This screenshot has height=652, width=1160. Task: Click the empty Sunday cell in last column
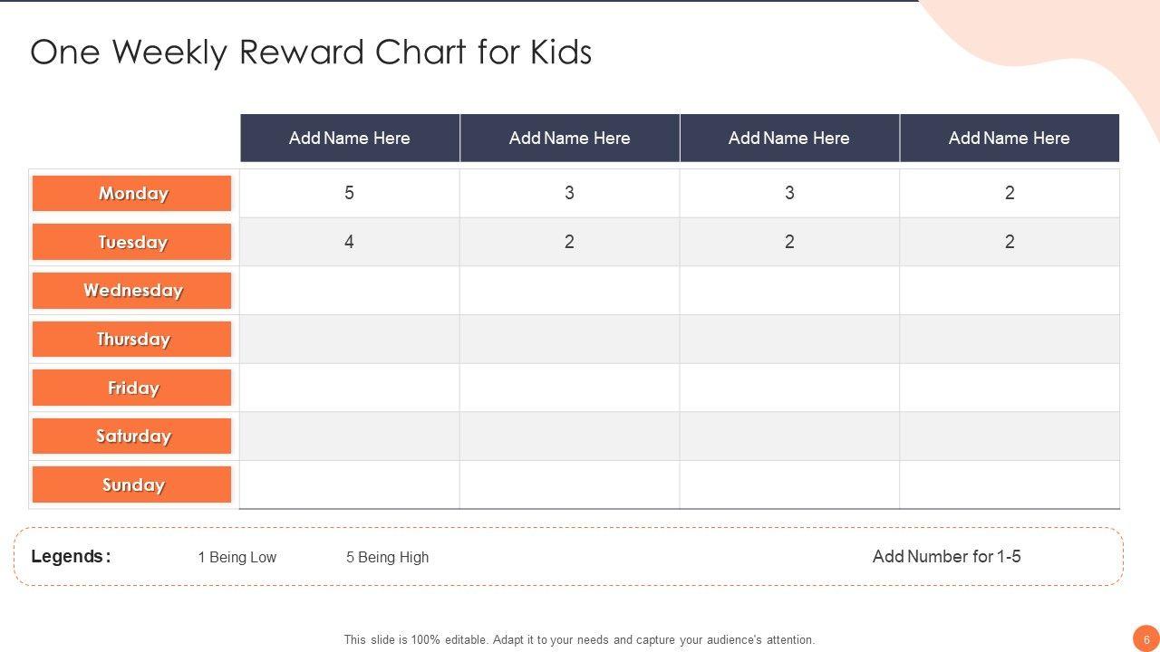click(1009, 484)
